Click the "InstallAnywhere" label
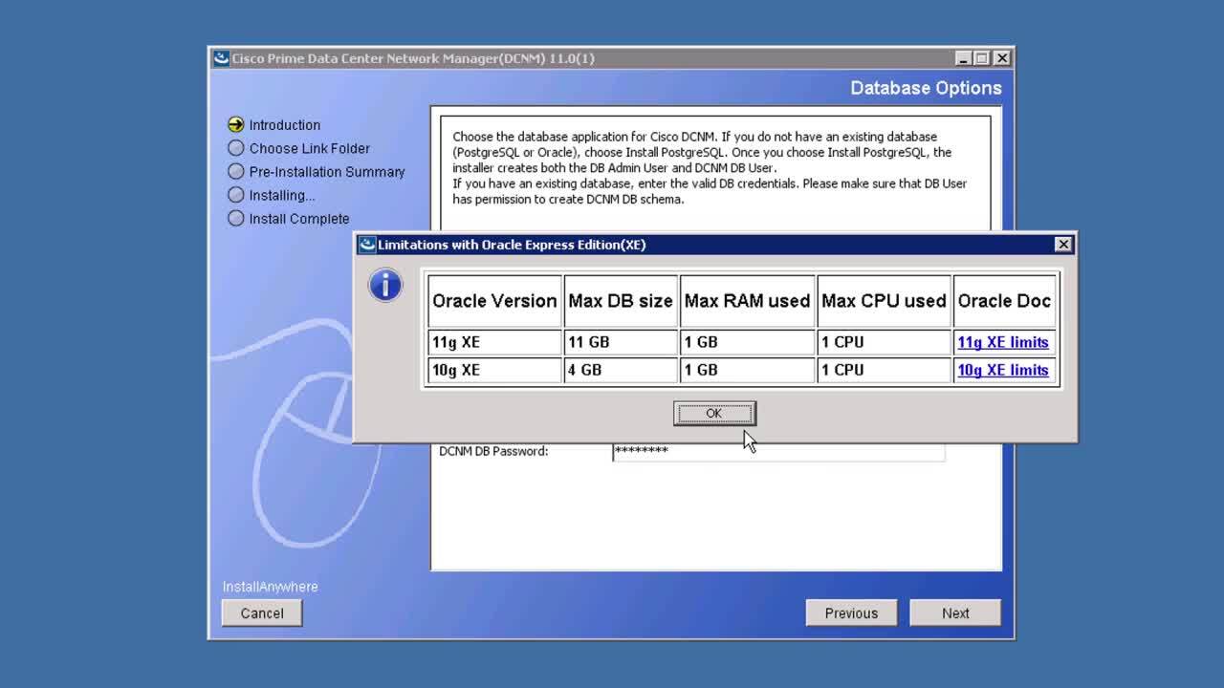 click(x=271, y=587)
